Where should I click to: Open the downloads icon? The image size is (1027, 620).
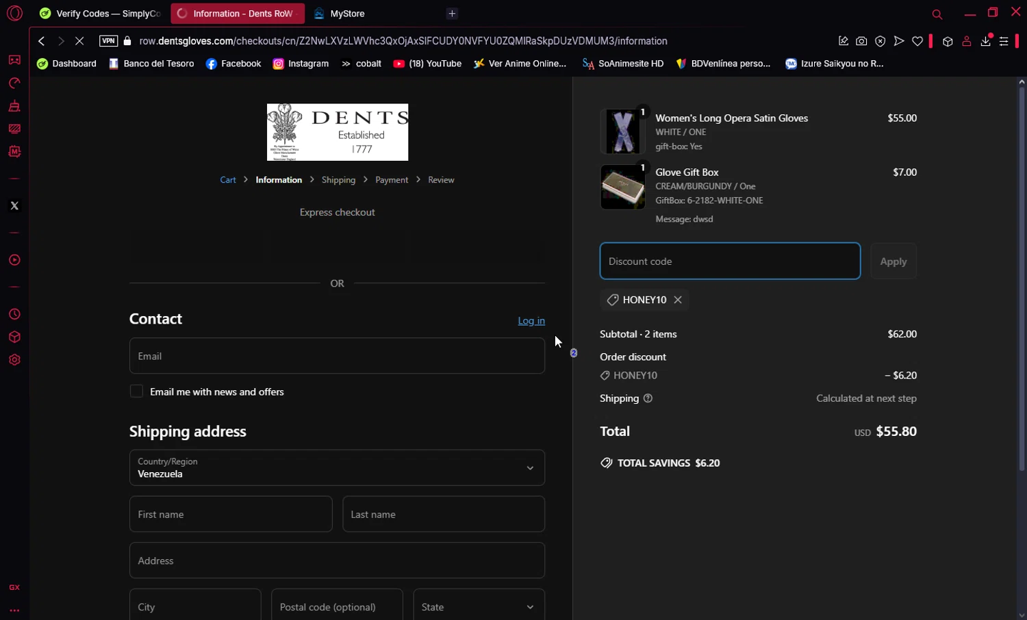coord(986,41)
